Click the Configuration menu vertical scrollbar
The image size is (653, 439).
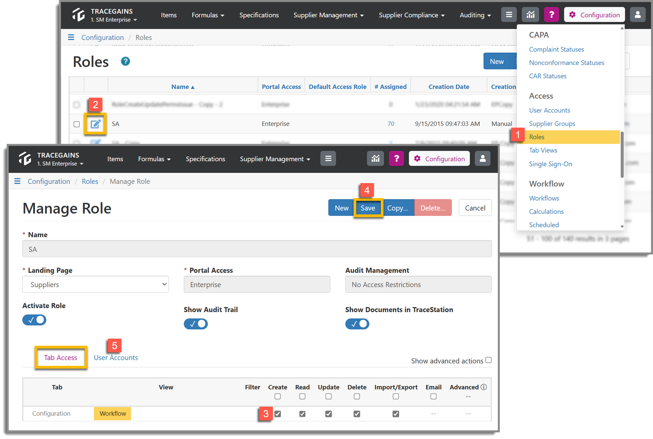[622, 155]
